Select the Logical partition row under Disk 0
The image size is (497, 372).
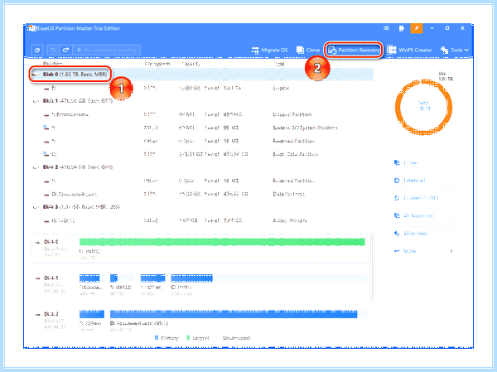(201, 88)
